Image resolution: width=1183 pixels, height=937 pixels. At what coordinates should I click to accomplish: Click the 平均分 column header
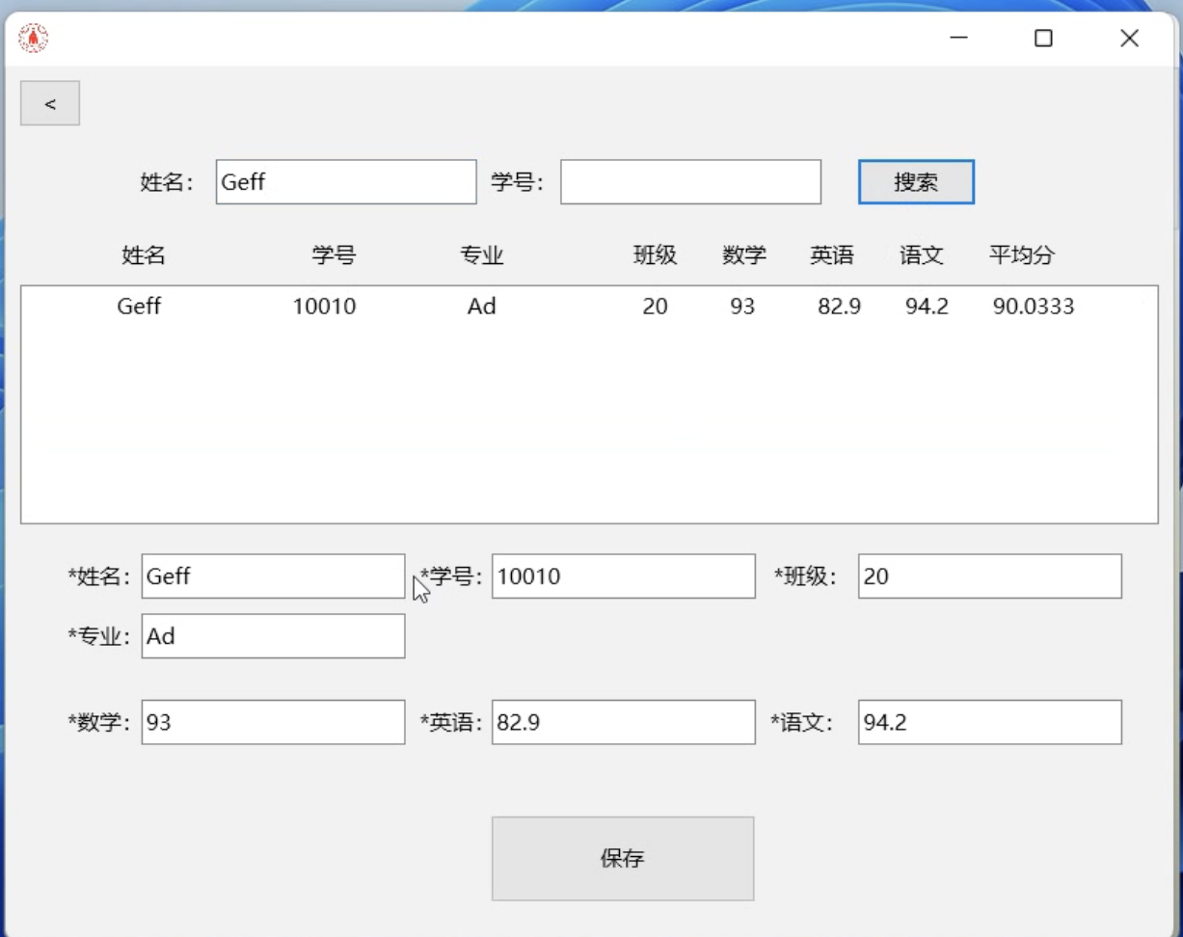tap(1021, 255)
